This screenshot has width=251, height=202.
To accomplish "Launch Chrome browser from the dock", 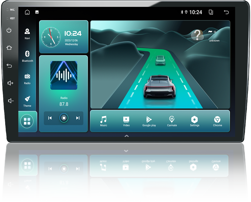I will coord(217,121).
